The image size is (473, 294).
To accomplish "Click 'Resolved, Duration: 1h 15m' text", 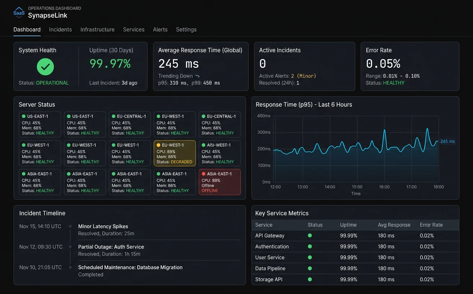I will pyautogui.click(x=109, y=254).
